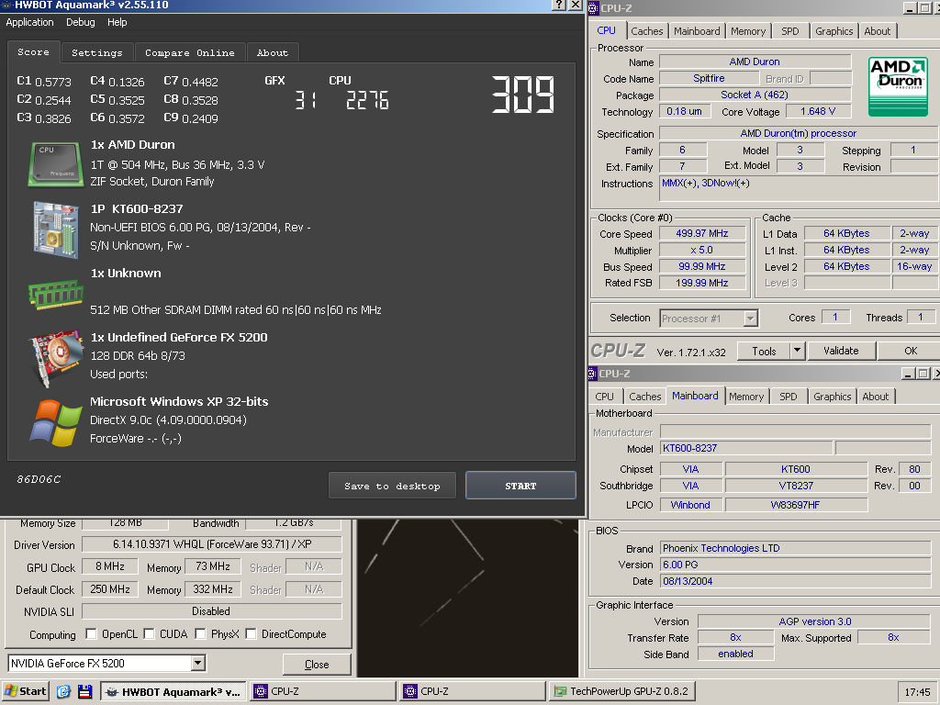
Task: Click the TechPowerUp GPU-Z taskbar button
Action: (622, 691)
